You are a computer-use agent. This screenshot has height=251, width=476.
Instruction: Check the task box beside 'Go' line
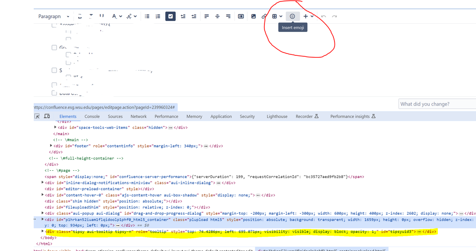(54, 47)
